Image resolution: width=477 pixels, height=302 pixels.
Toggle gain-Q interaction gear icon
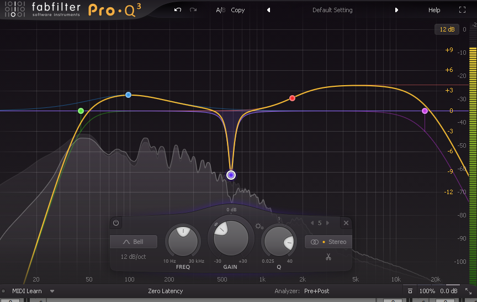point(259,226)
